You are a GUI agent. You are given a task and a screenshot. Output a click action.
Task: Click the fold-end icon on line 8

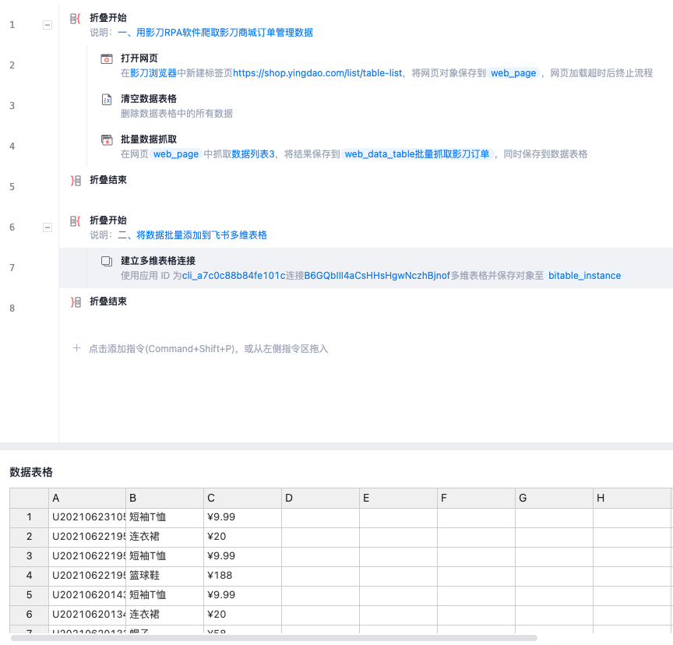76,302
